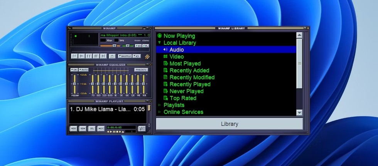The width and height of the screenshot is (378, 166).
Task: Click the Recently Added icon in the library
Action: click(165, 70)
